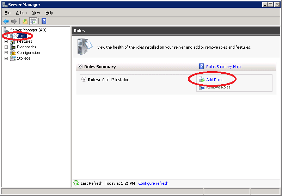Click the "Last Refresh: Today at 2:21 PM" text
This screenshot has width=282, height=196.
pos(108,183)
